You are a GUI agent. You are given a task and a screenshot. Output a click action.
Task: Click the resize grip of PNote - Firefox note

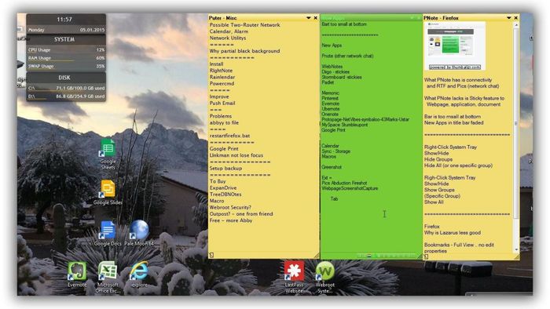point(517,256)
